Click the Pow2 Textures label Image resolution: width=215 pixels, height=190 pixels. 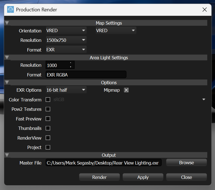tap(27, 109)
